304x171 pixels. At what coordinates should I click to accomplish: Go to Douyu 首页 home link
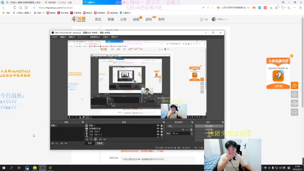[98, 19]
